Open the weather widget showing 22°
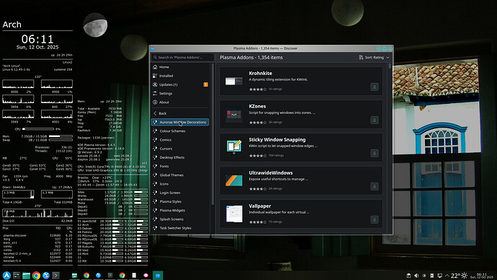The width and height of the screenshot is (497, 280). 459,276
